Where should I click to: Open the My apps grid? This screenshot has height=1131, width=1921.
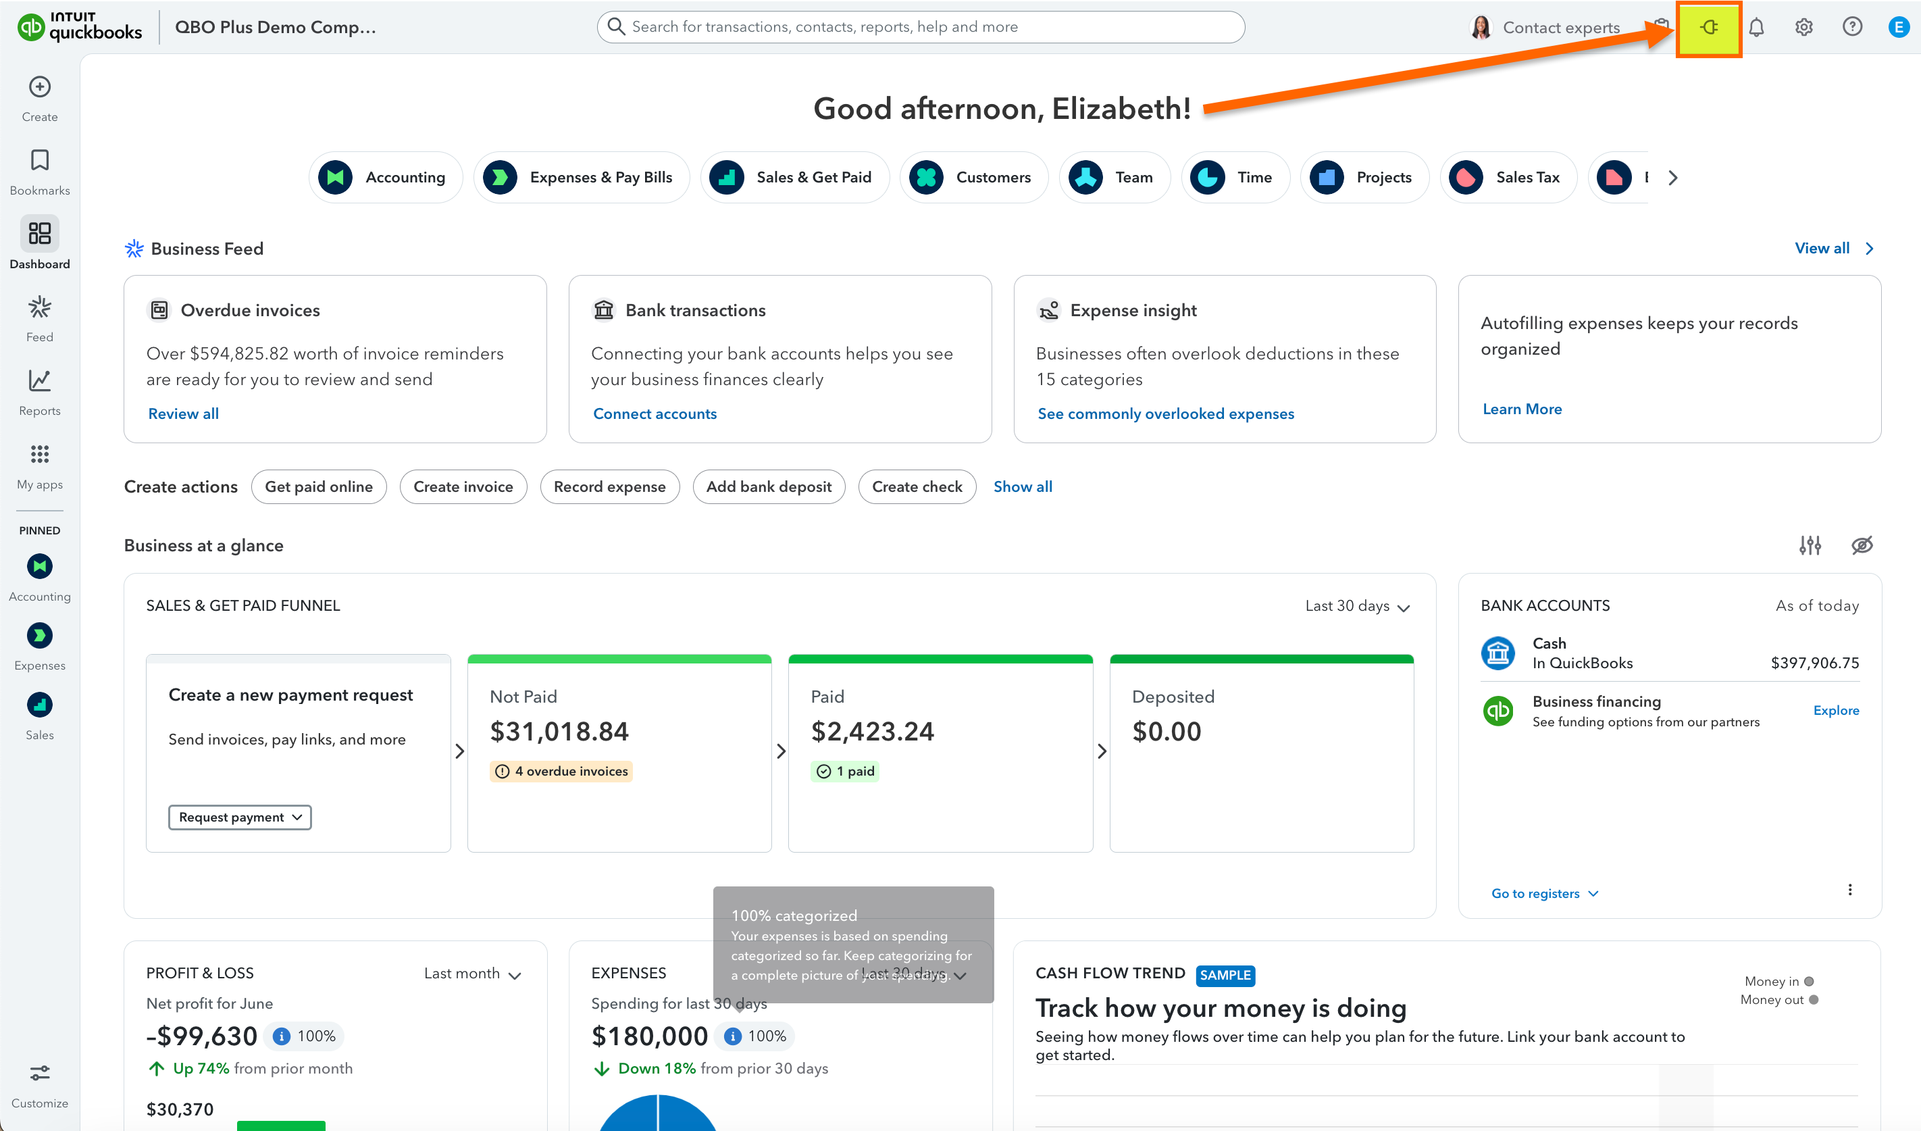(x=40, y=455)
